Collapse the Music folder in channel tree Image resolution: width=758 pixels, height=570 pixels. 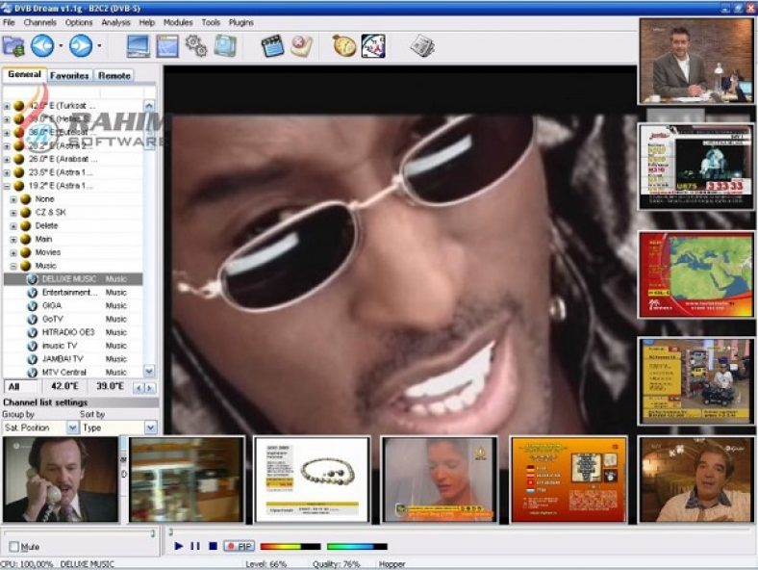(13, 266)
